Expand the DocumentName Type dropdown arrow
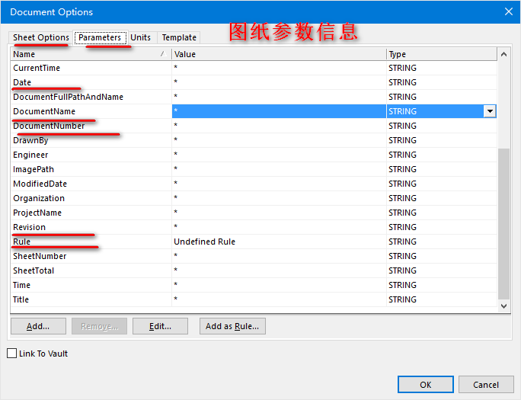 click(490, 111)
